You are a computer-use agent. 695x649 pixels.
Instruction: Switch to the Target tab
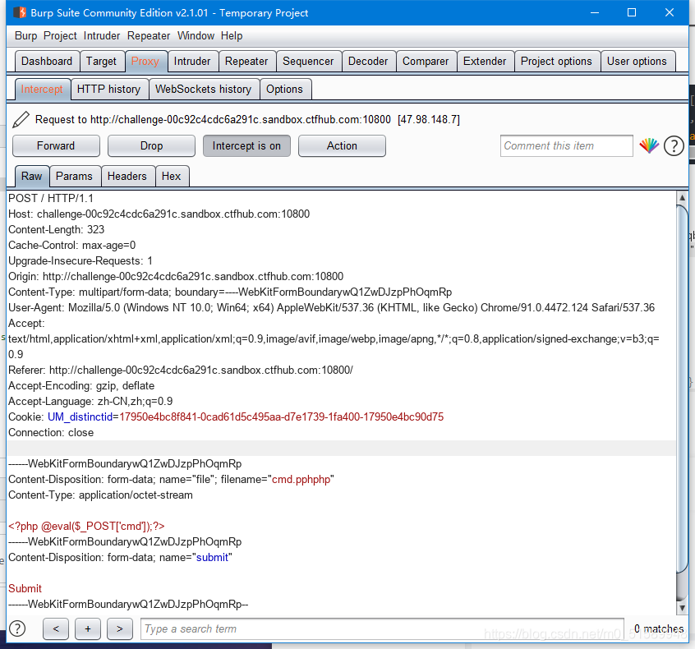pyautogui.click(x=101, y=61)
